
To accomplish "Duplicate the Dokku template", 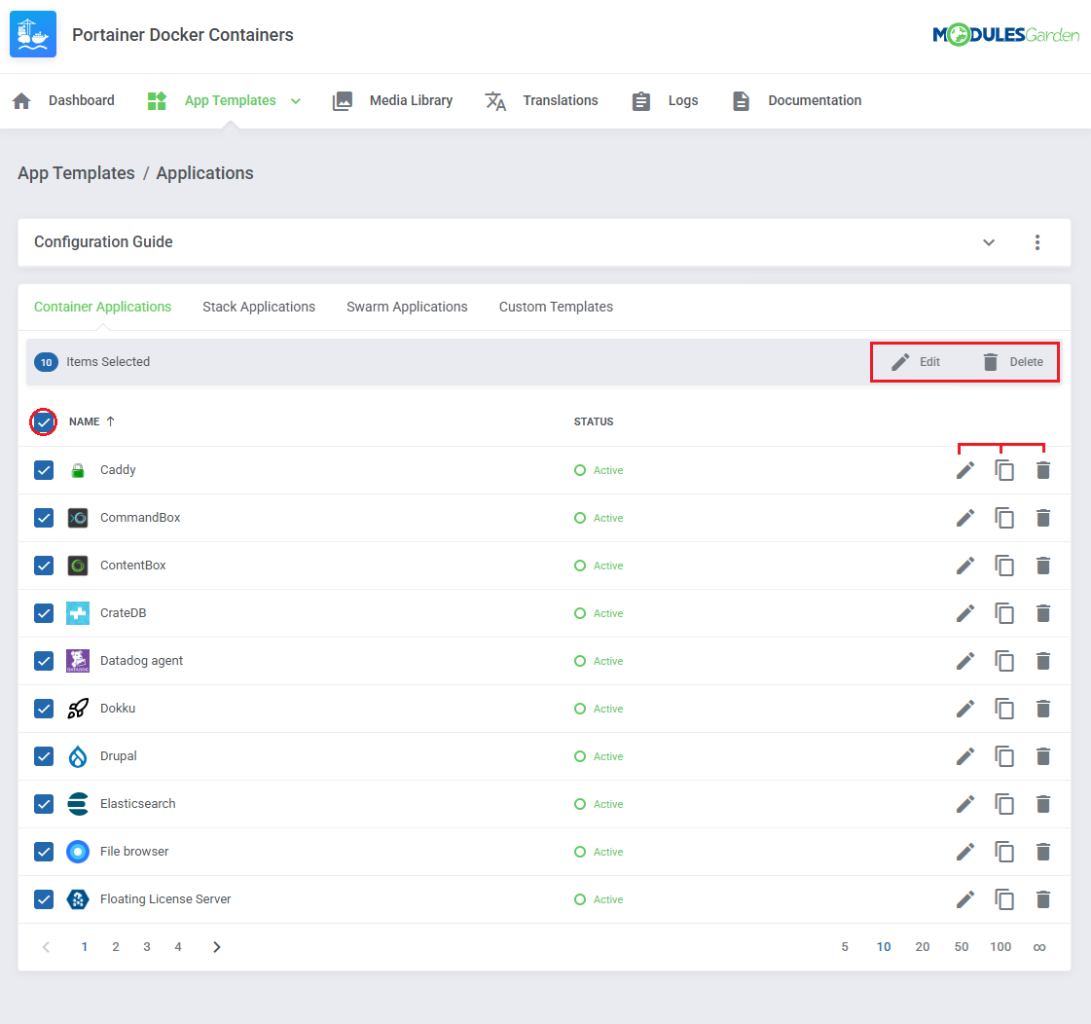I will 1004,709.
